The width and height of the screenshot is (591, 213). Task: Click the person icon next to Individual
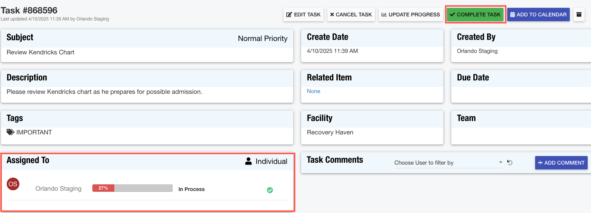[x=248, y=161]
